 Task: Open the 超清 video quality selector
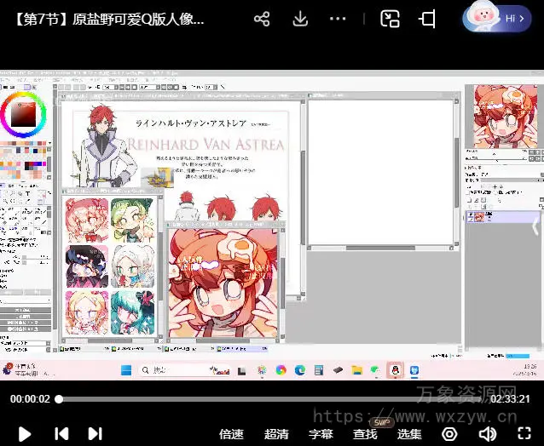coord(276,434)
